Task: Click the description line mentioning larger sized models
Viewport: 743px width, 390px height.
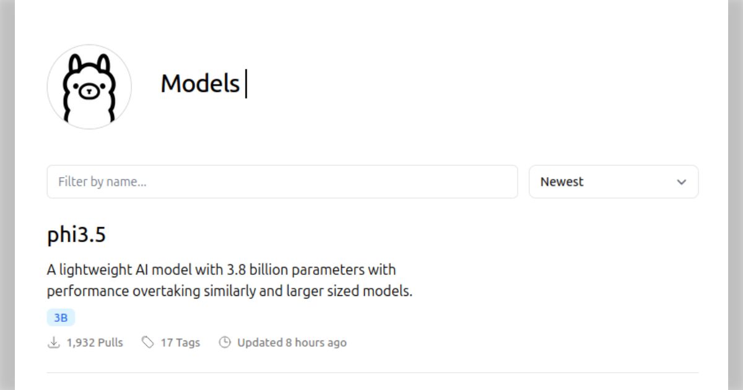Action: click(x=229, y=291)
